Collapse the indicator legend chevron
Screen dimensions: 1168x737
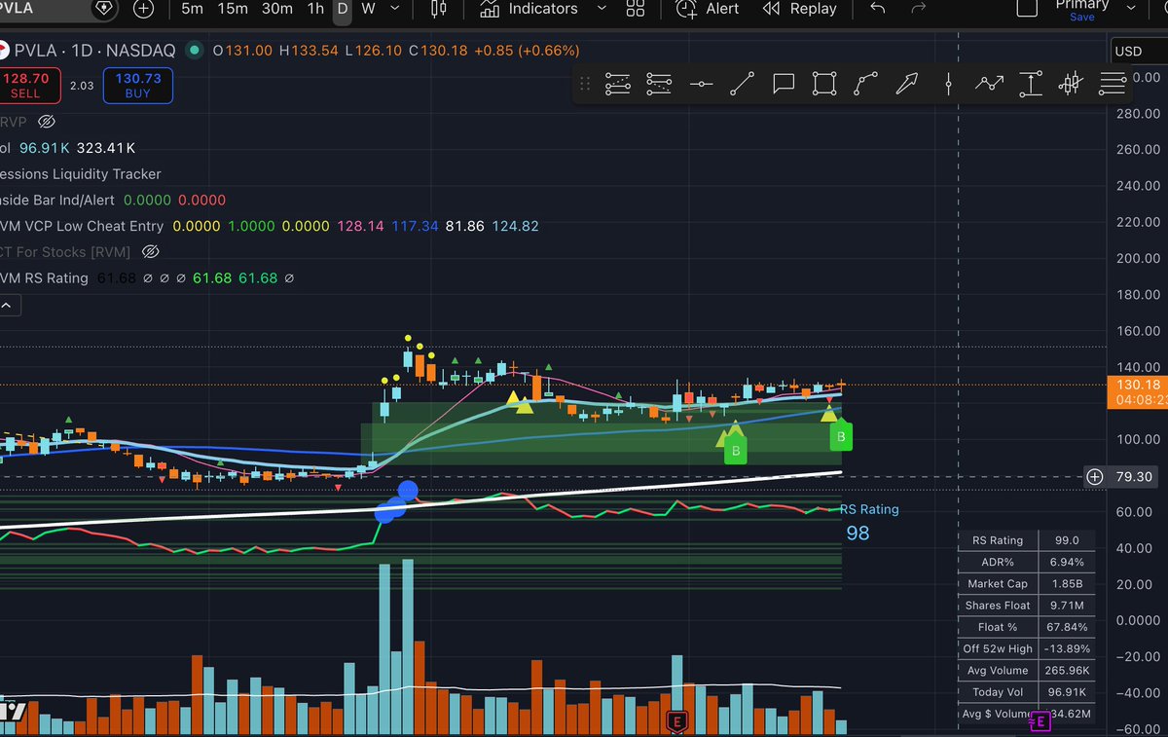[7, 306]
